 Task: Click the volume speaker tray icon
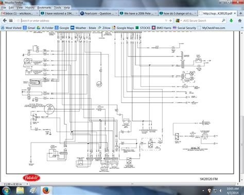point(221,190)
